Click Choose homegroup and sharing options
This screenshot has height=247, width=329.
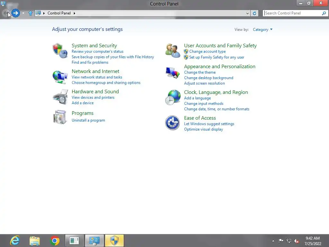click(106, 83)
